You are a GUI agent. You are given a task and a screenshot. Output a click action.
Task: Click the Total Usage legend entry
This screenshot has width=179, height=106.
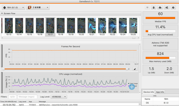(x=133, y=84)
